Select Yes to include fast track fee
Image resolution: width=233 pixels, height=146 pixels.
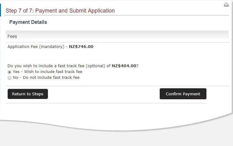9,72
